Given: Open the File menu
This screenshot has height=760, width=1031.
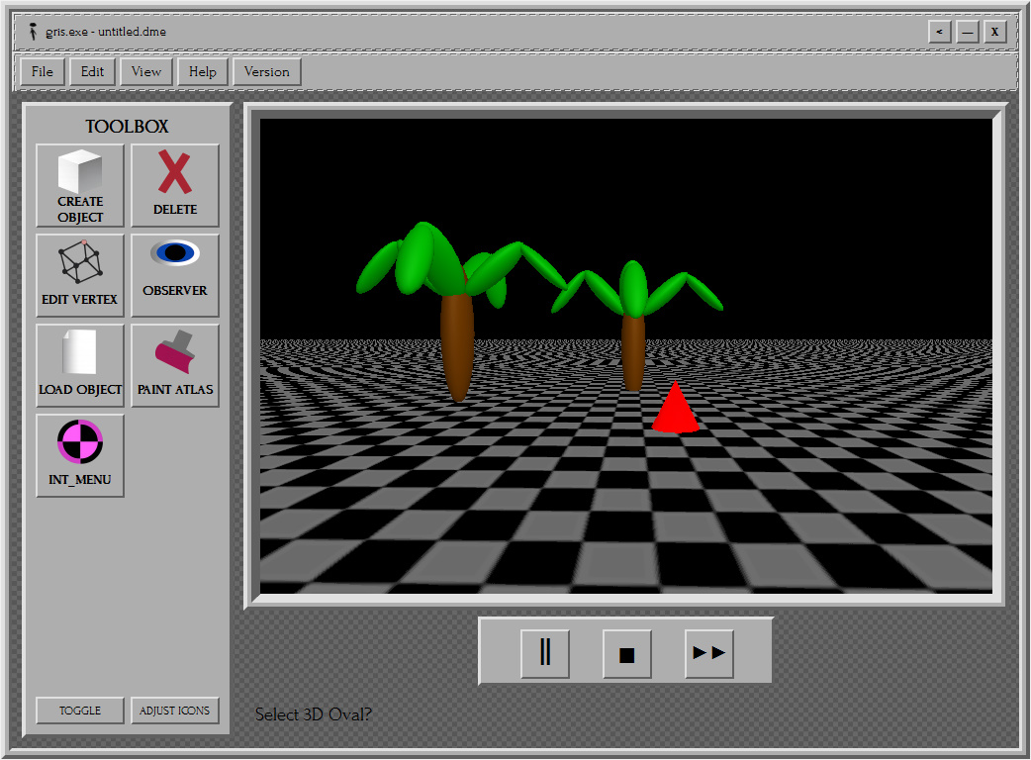Looking at the screenshot, I should point(42,71).
